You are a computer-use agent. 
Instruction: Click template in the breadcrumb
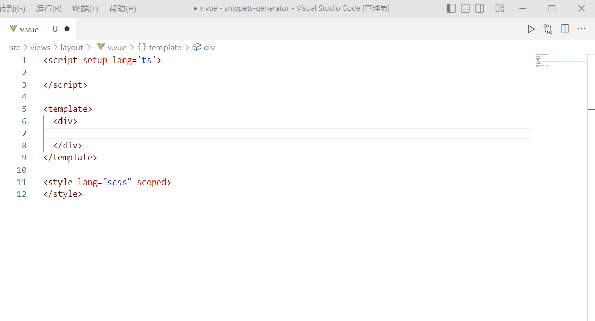165,48
